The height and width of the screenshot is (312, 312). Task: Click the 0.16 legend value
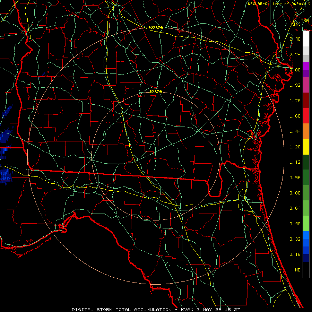pyautogui.click(x=295, y=254)
